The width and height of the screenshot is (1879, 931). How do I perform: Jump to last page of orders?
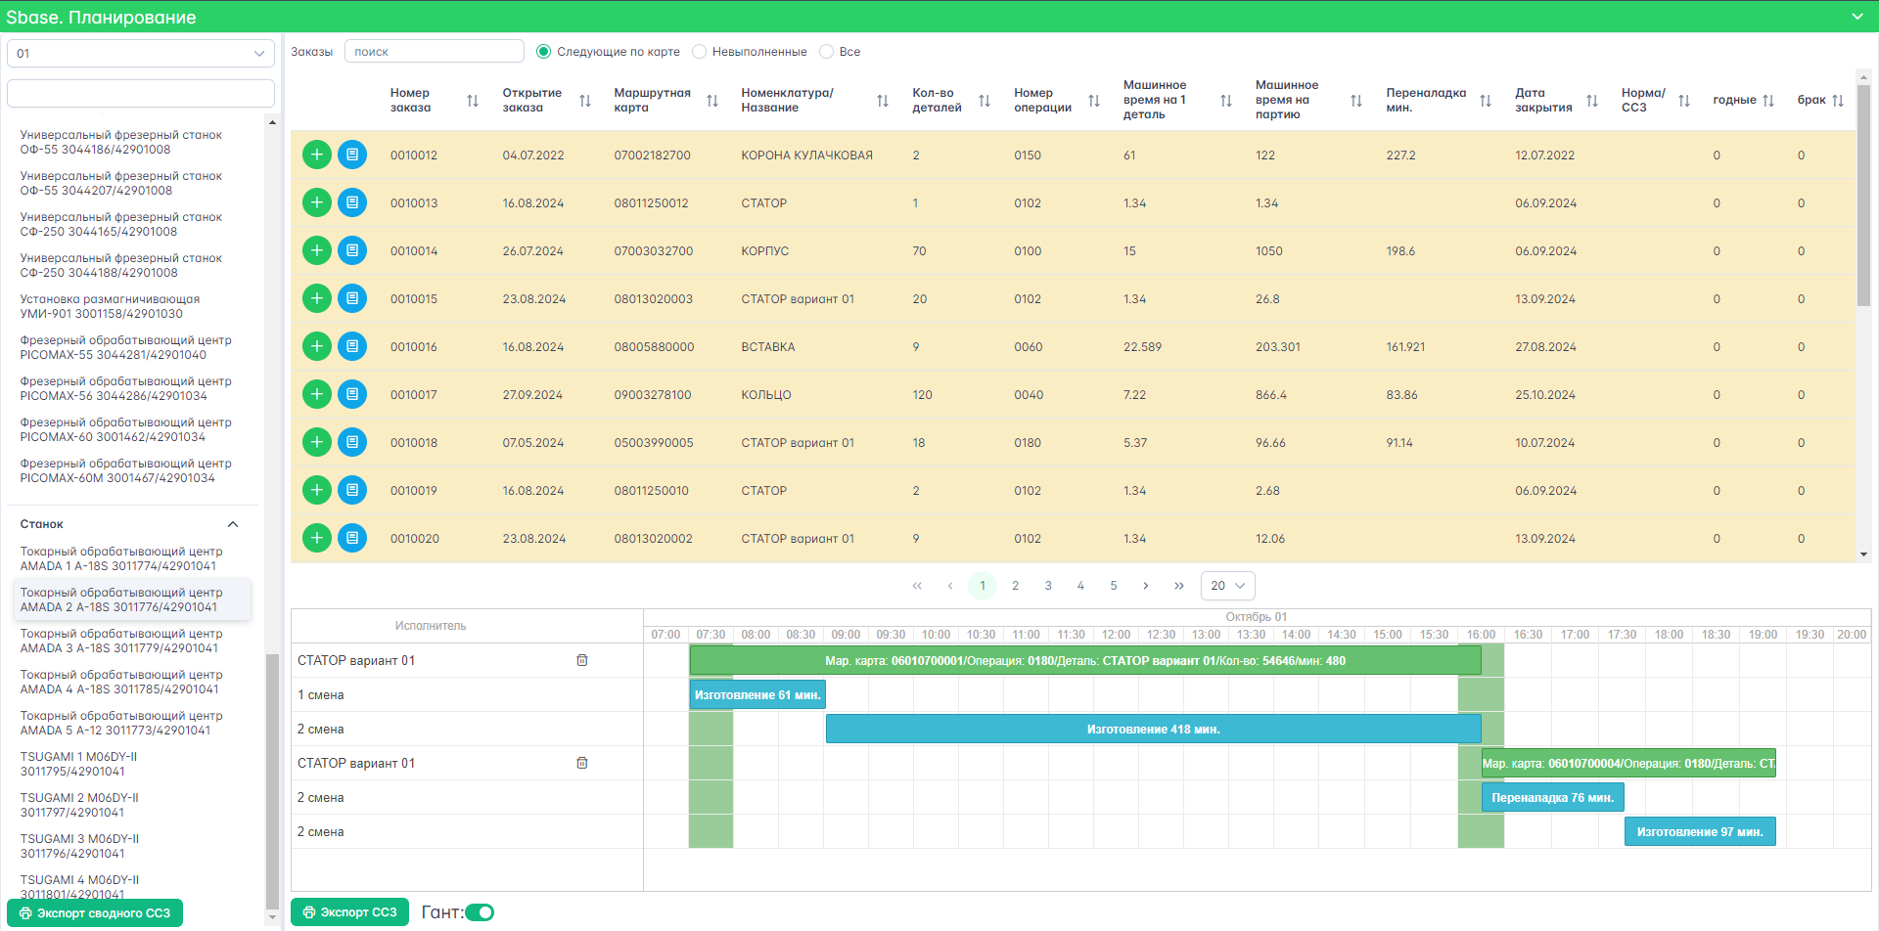point(1179,586)
